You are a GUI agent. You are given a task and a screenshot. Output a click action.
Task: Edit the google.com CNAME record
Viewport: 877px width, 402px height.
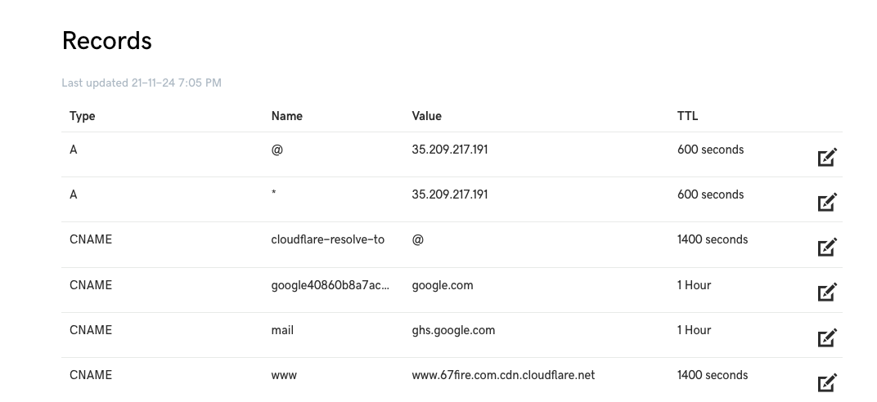(827, 292)
